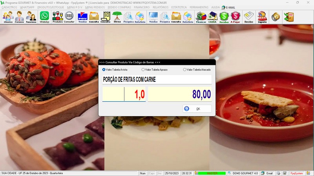Click the network computer icon in status bar
Viewport: 314px width, 176px height.
tap(285, 173)
